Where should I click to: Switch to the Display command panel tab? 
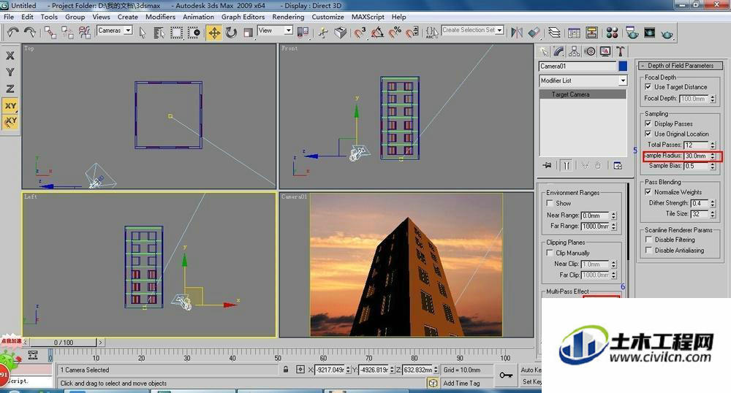(x=605, y=50)
